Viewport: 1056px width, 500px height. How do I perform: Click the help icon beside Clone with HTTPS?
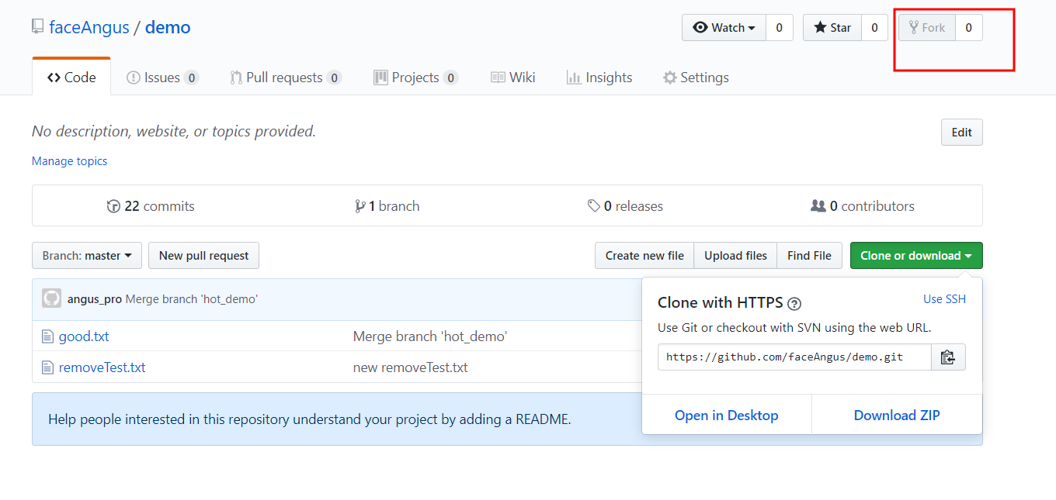pyautogui.click(x=794, y=304)
